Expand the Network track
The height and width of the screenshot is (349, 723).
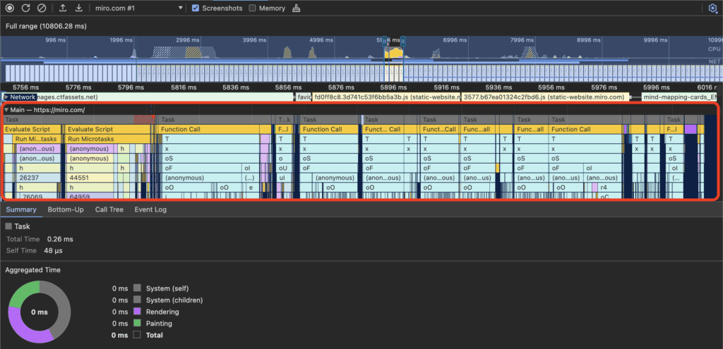tap(6, 97)
